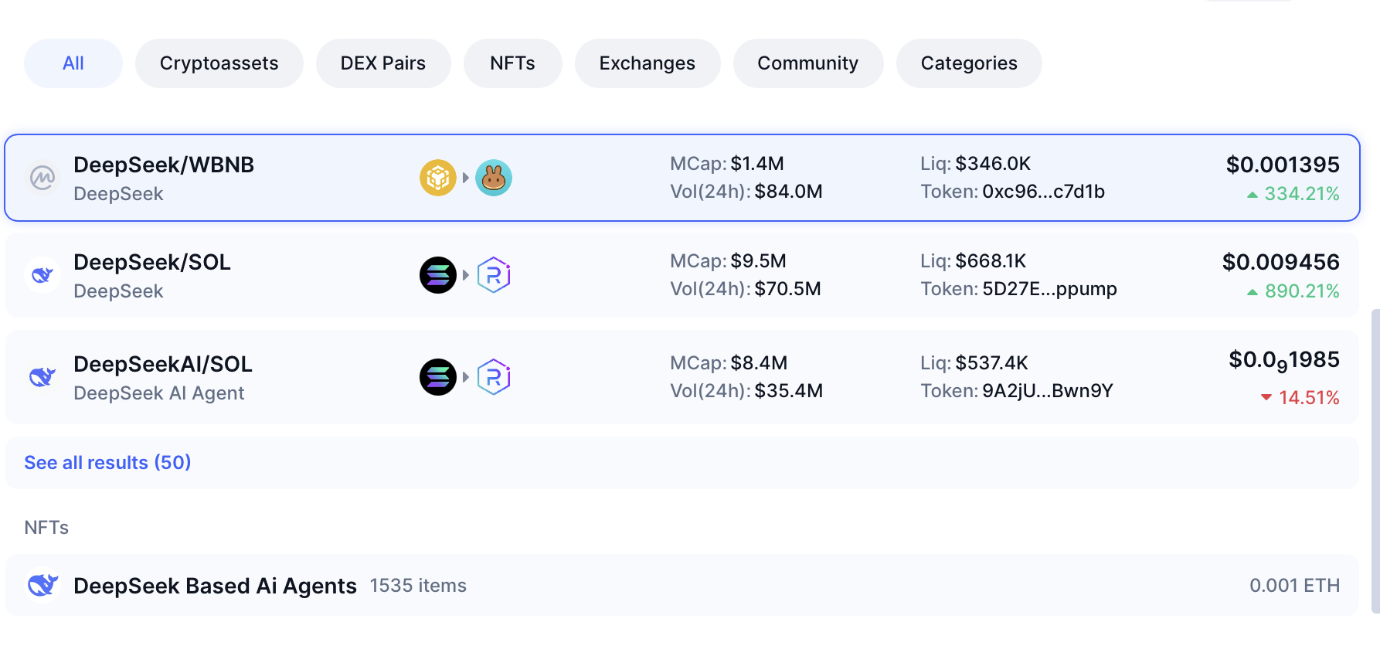Click the placeholder logo beside DeepSeek/WBNB
The image size is (1380, 646).
[x=42, y=178]
